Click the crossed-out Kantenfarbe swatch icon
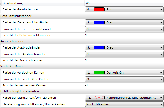 pyautogui.click(x=99, y=98)
